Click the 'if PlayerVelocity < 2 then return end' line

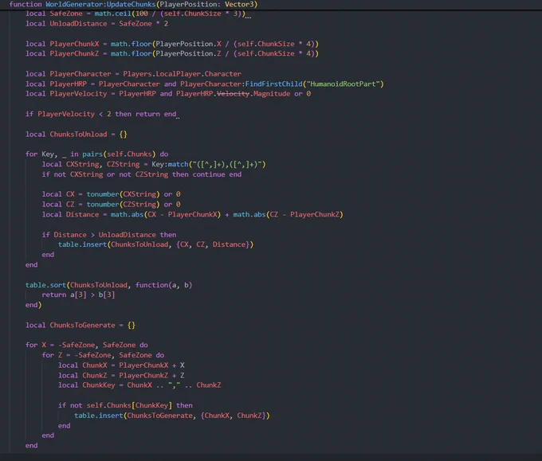tap(100, 114)
